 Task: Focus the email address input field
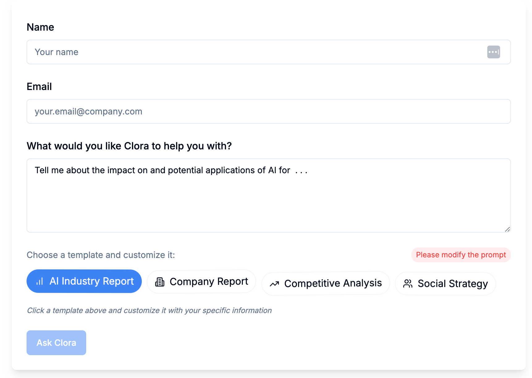(269, 111)
